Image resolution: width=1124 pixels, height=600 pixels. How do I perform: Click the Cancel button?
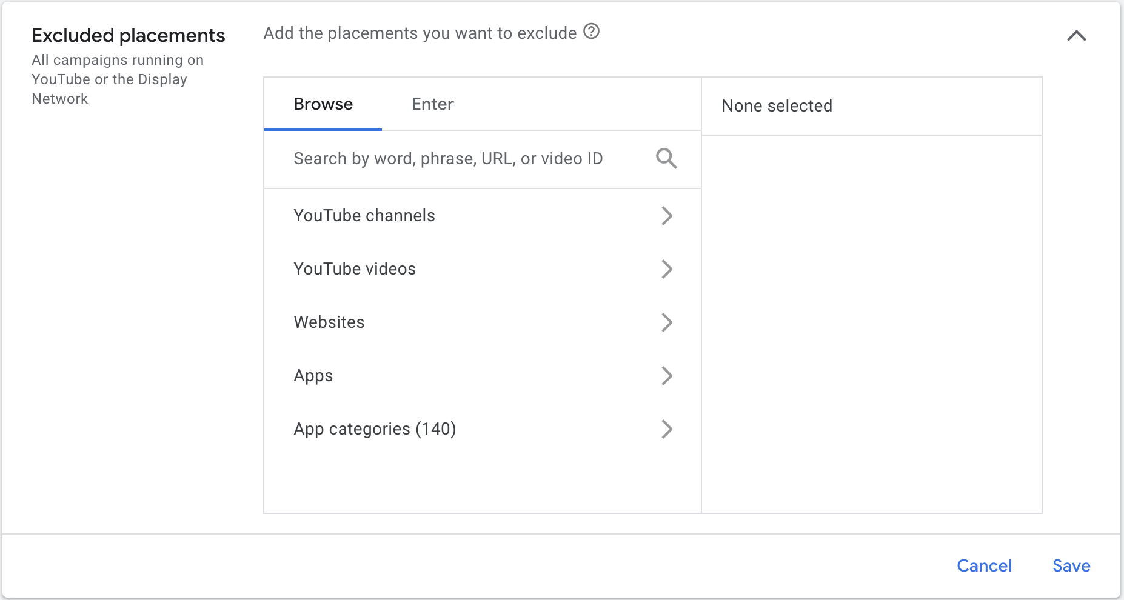985,565
